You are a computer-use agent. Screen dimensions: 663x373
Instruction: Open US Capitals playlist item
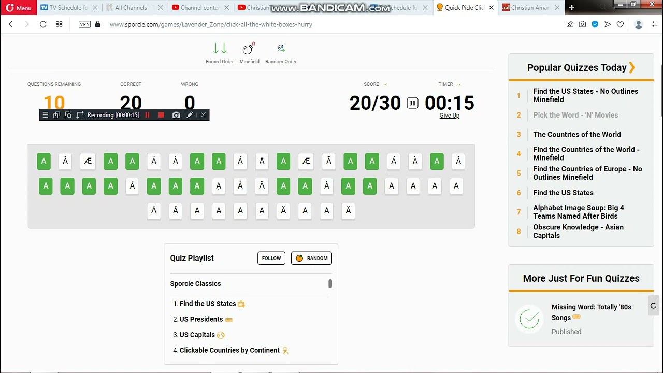197,335
